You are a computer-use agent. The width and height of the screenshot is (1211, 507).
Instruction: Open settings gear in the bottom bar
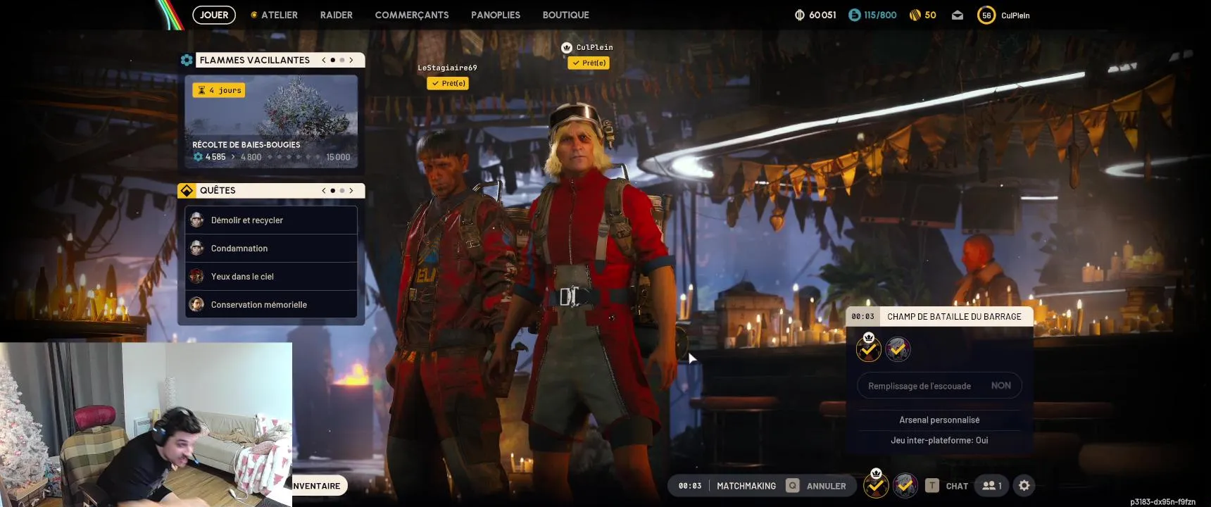click(1024, 486)
